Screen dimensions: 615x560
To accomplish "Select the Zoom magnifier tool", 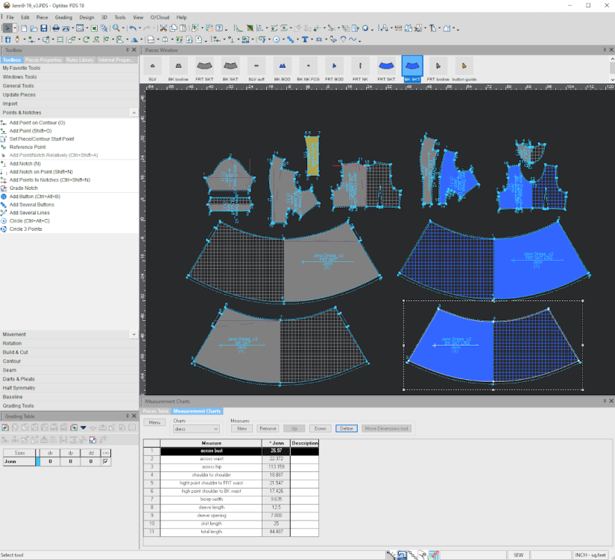I will pyautogui.click(x=116, y=28).
